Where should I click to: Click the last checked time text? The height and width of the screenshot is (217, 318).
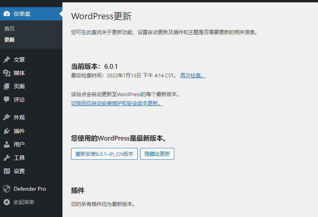pyautogui.click(x=124, y=75)
